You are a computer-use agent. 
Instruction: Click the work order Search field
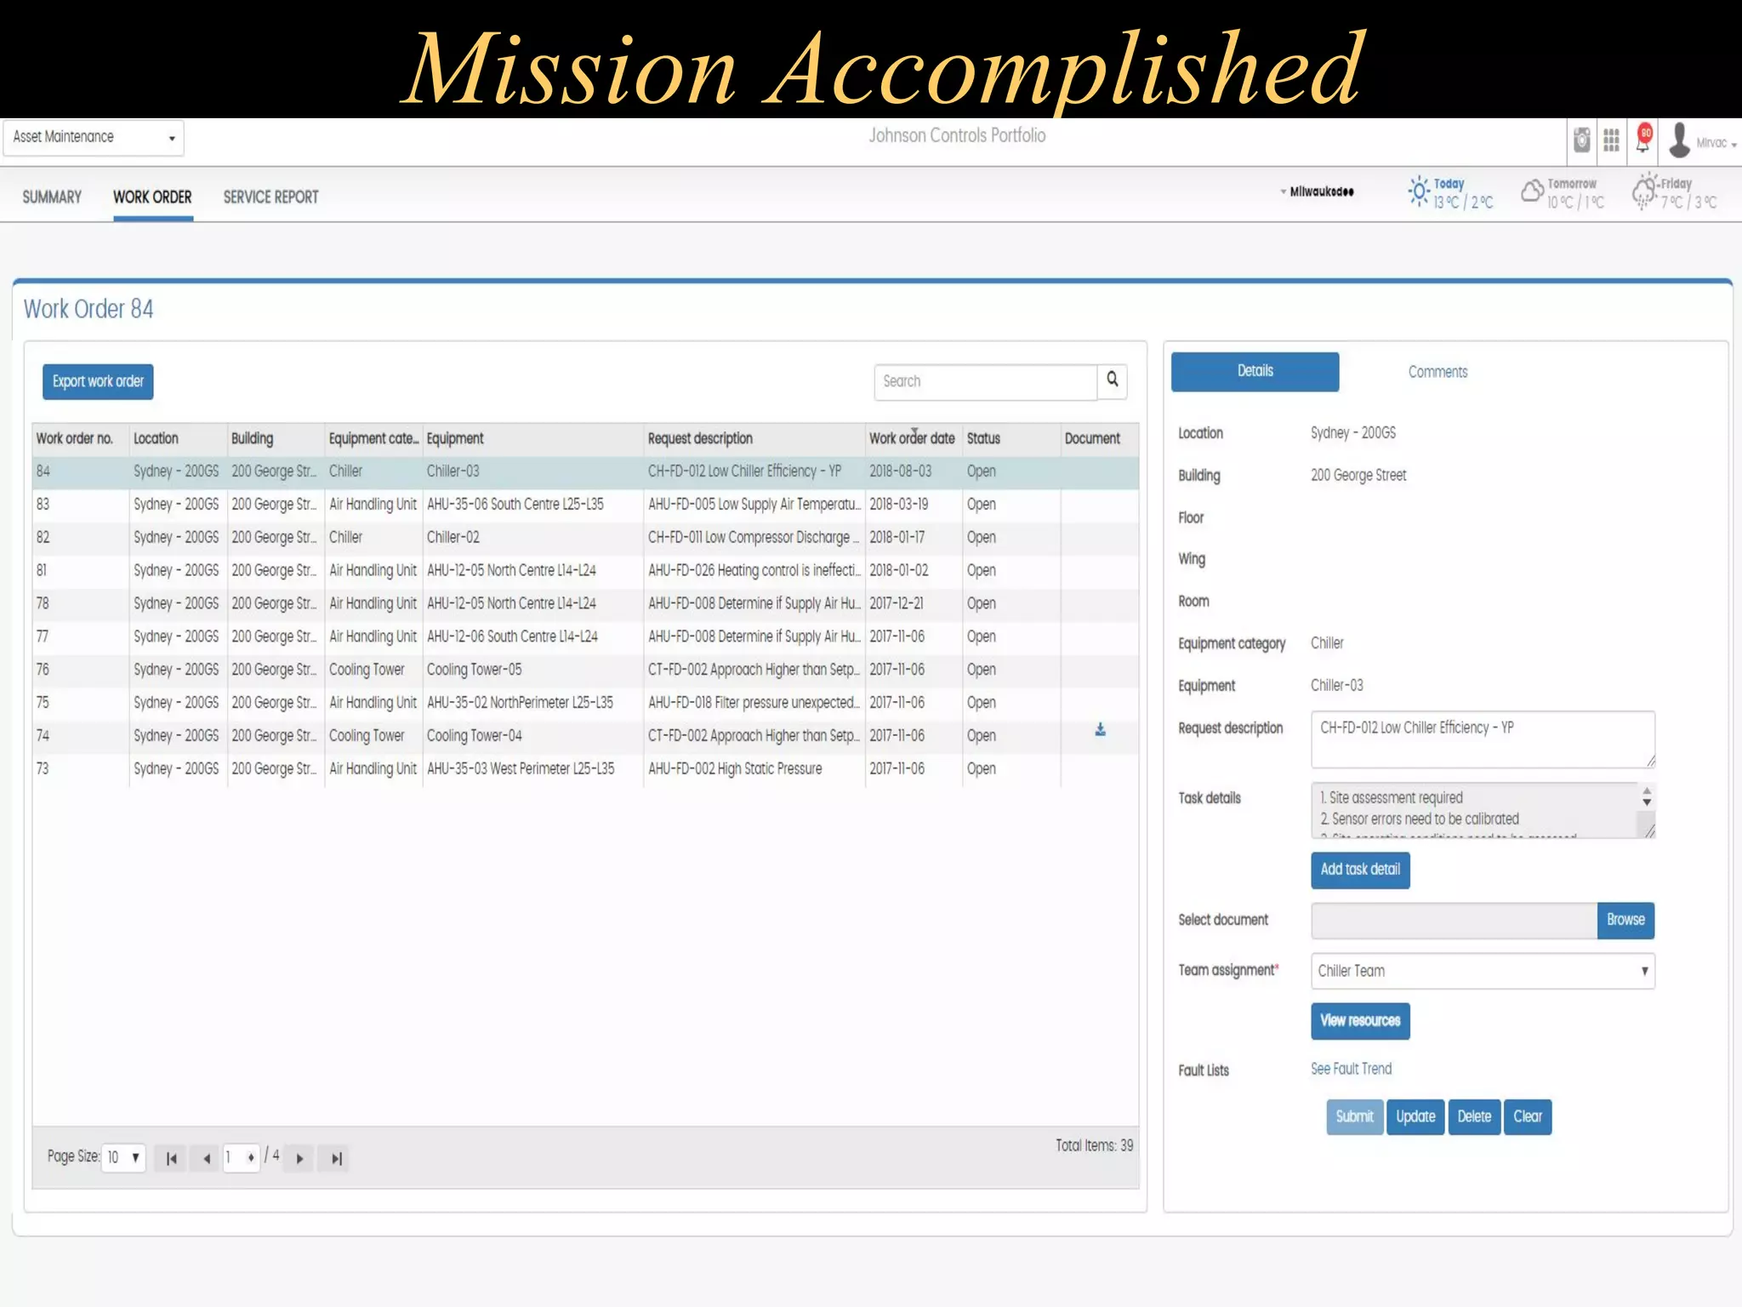pyautogui.click(x=985, y=381)
